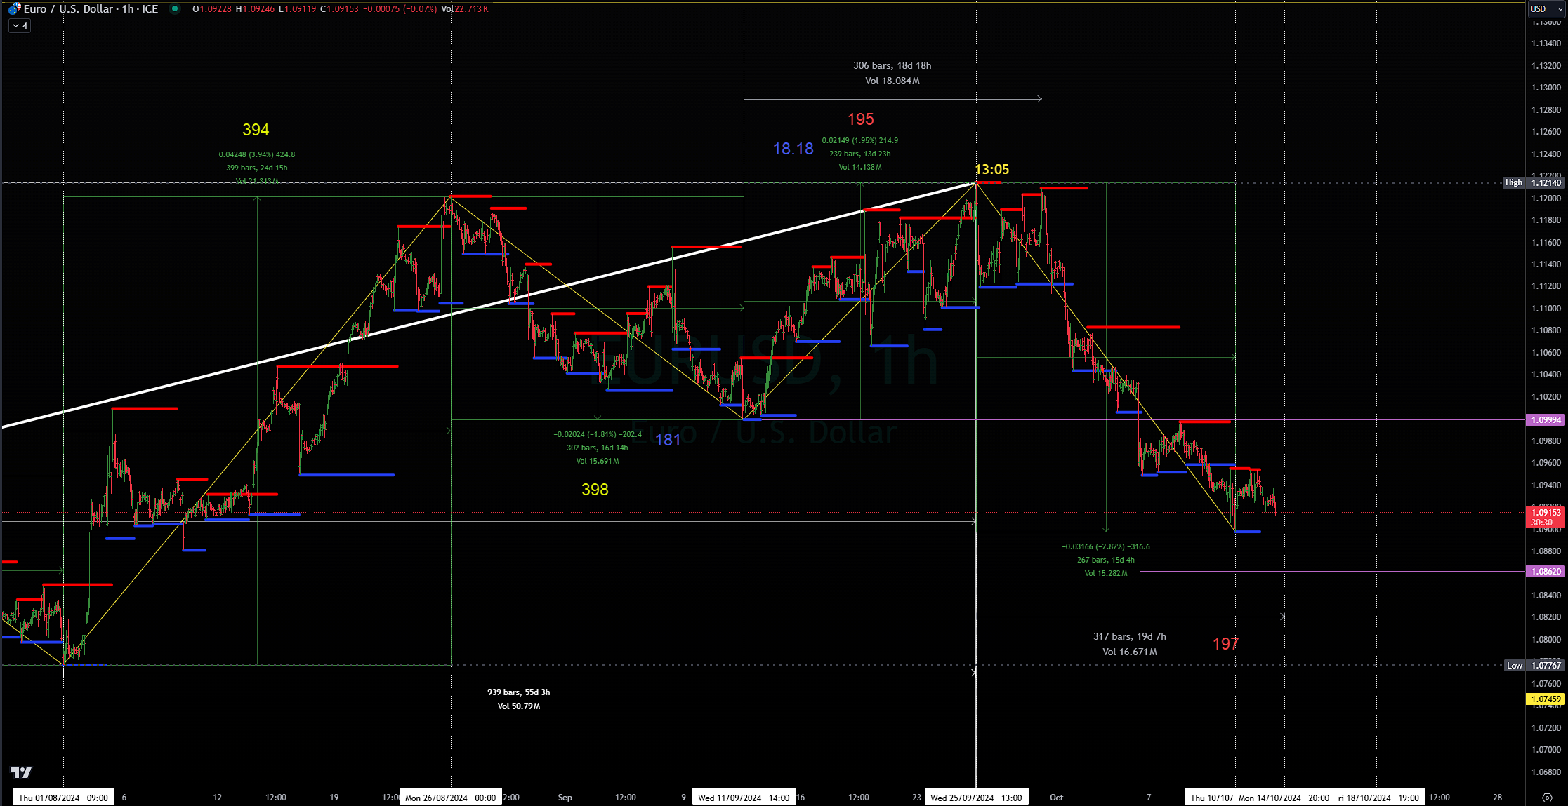Viewport: 1568px width, 806px height.
Task: Select the yellow 398 text annotation
Action: (x=595, y=490)
